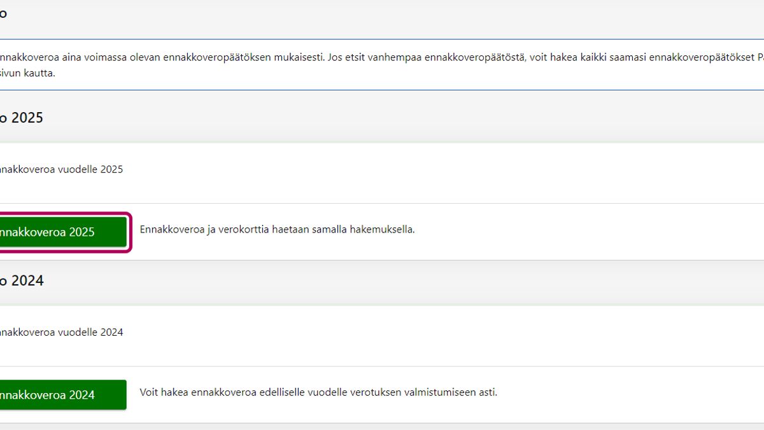
Task: Select the 'ennakkoveroa vuodelle 2025' row text
Action: coord(61,169)
